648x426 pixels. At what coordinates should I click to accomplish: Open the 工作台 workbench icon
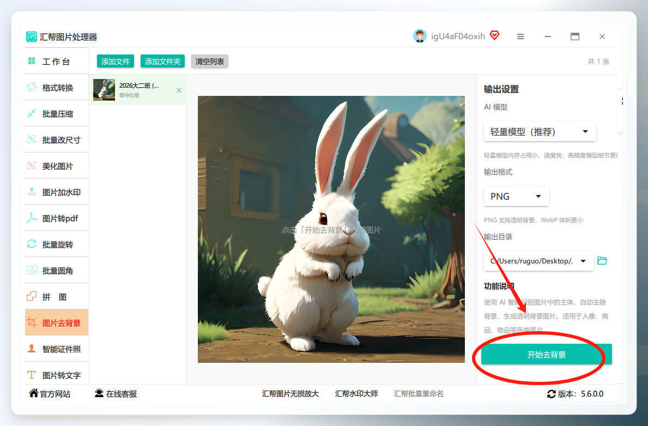[x=32, y=61]
